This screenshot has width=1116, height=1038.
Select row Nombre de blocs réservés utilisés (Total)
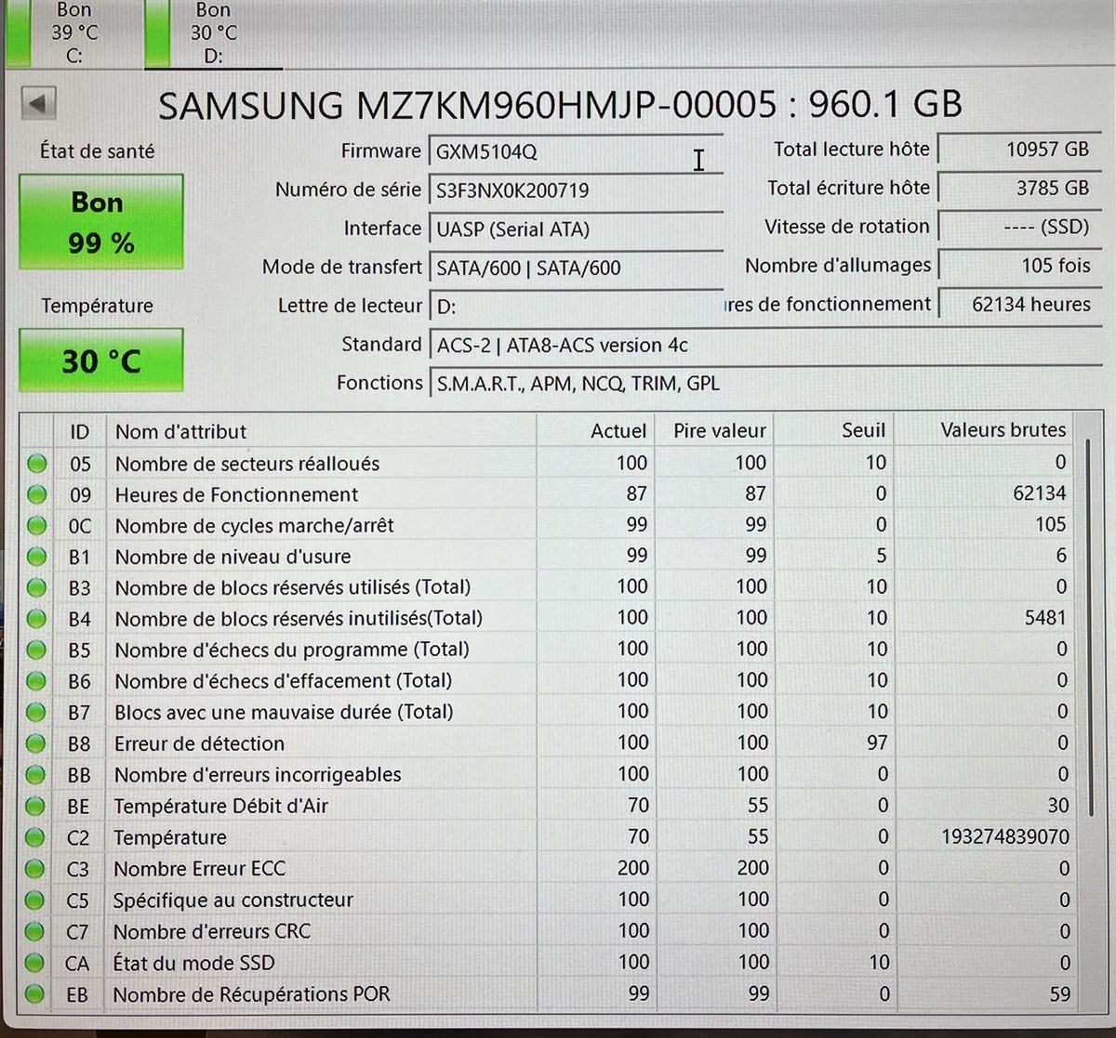coord(546,587)
